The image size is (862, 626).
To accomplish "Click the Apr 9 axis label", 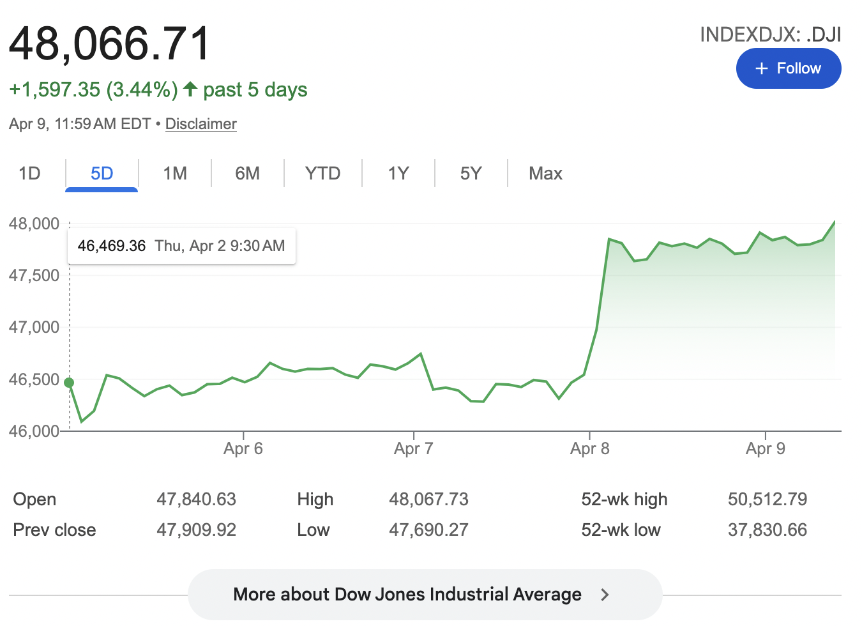I will (766, 448).
